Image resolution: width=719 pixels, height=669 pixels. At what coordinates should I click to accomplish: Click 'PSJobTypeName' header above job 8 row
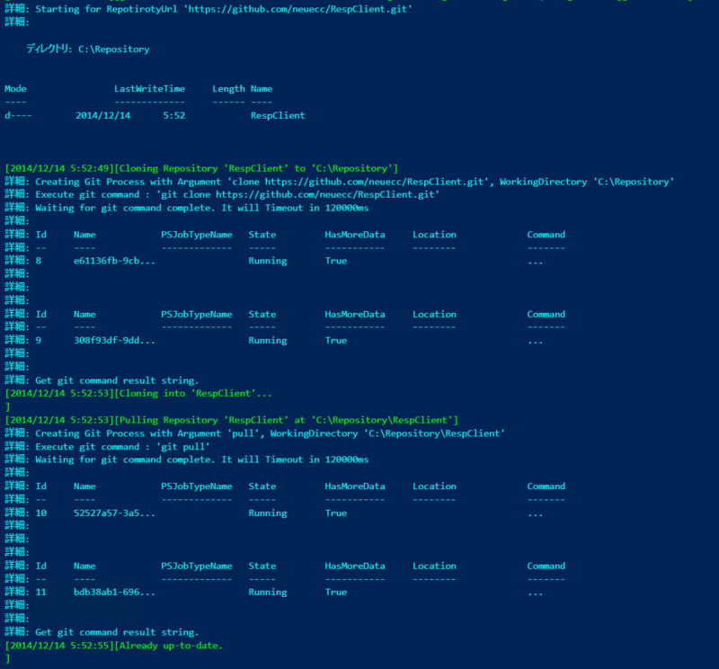(197, 235)
